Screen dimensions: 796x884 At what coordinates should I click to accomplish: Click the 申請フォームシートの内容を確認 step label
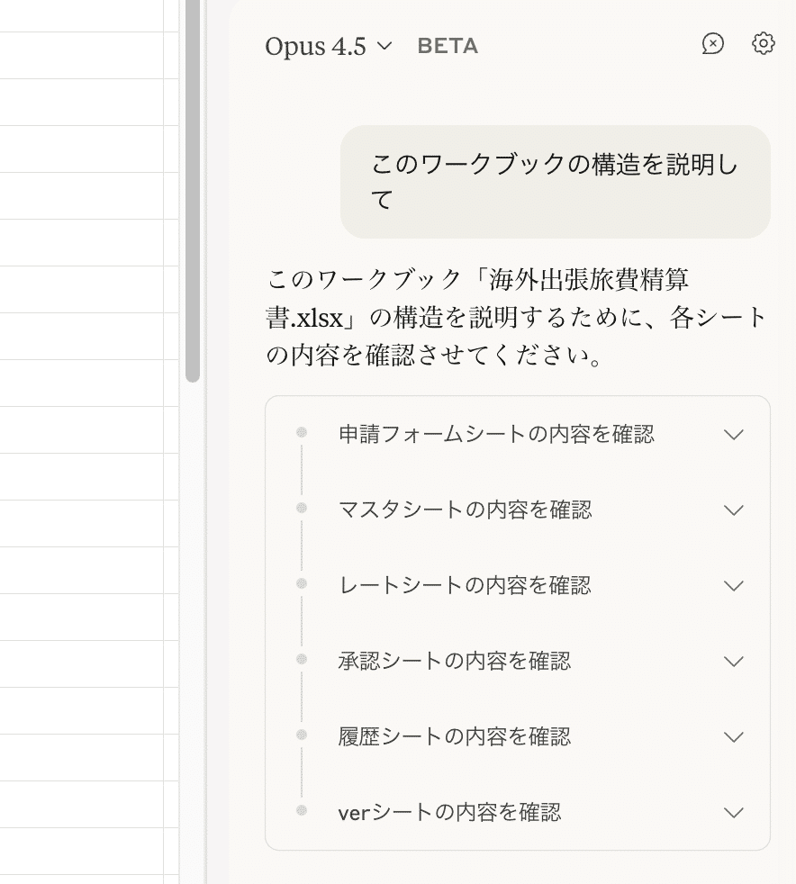pos(496,435)
